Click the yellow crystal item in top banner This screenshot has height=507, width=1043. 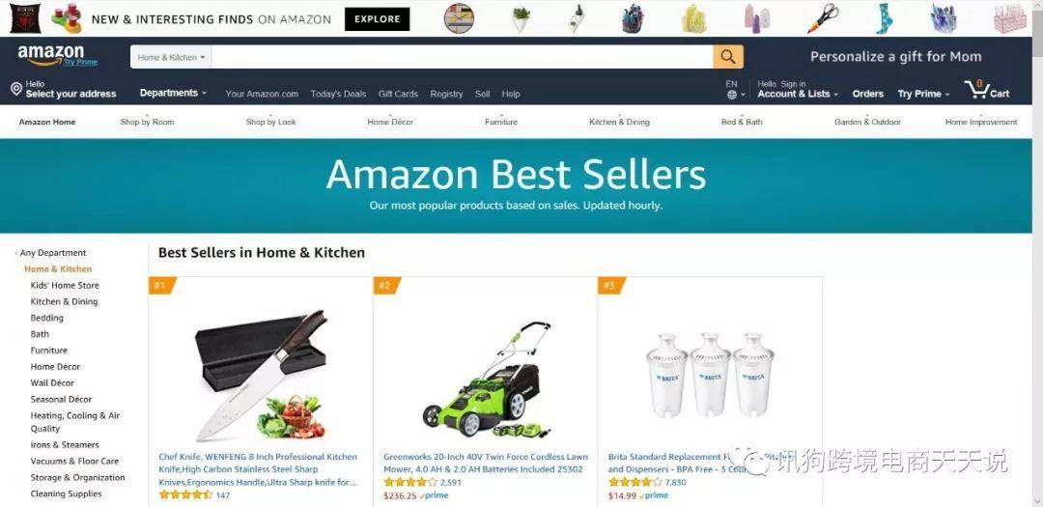[x=693, y=18]
